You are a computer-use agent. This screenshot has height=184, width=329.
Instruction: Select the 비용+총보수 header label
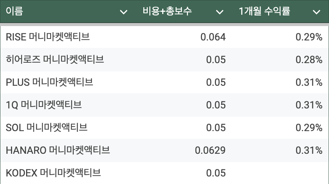tap(167, 11)
